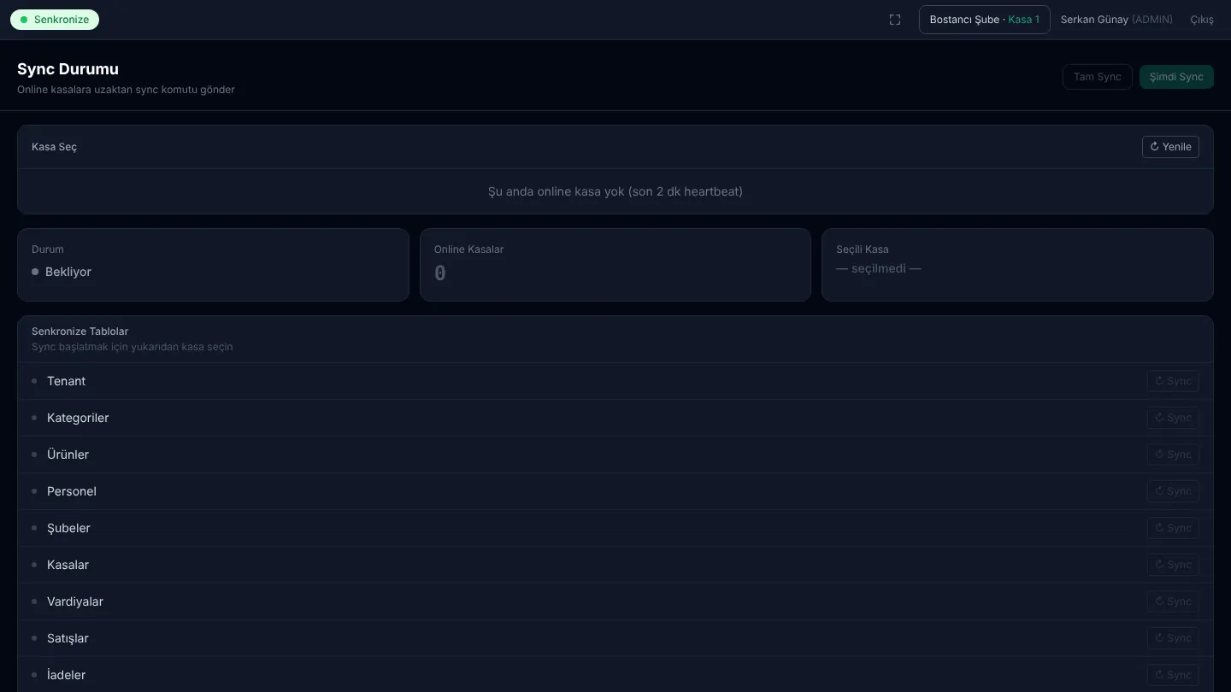Image resolution: width=1231 pixels, height=692 pixels.
Task: Select the Seçili Kasa card
Action: pyautogui.click(x=1017, y=265)
